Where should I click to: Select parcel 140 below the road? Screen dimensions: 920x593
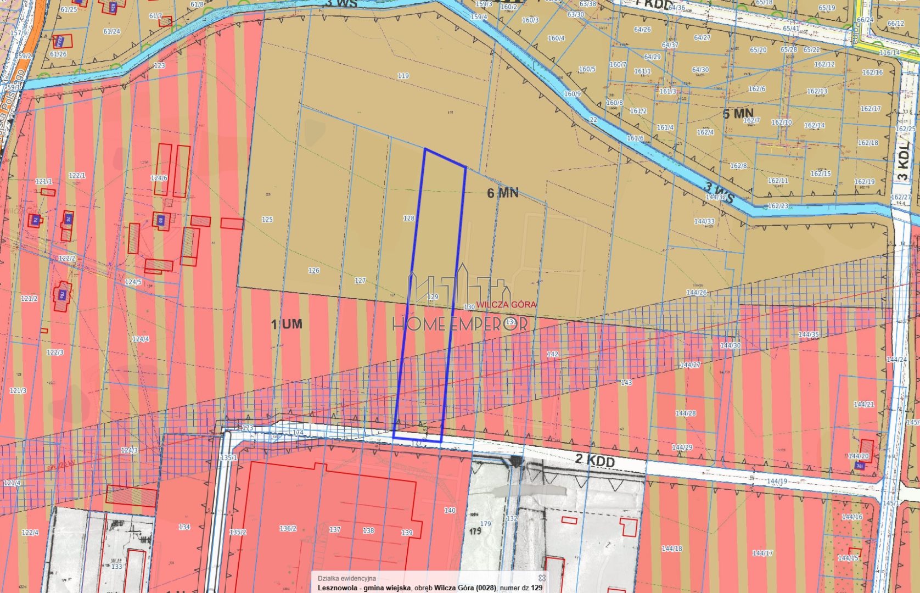point(450,511)
